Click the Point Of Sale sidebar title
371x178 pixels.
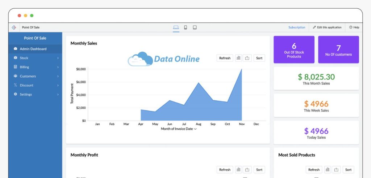35,38
